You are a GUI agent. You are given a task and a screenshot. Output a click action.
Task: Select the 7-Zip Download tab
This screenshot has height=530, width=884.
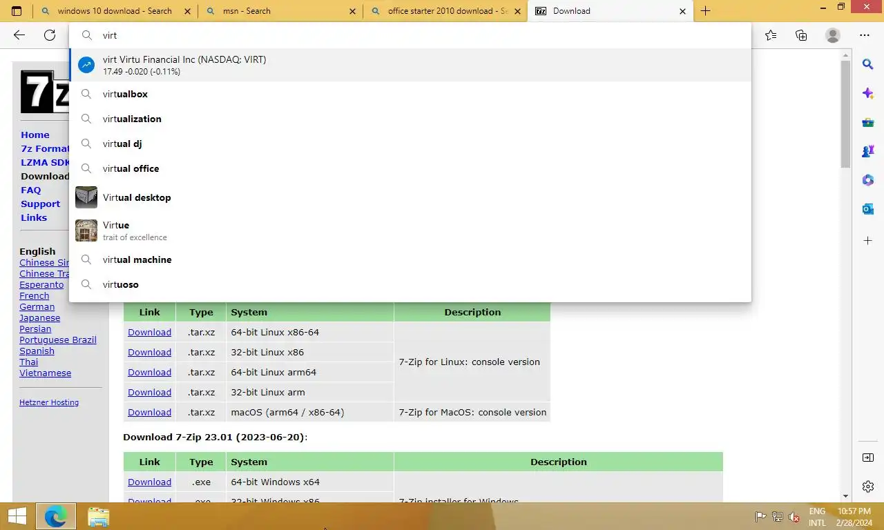coord(611,11)
